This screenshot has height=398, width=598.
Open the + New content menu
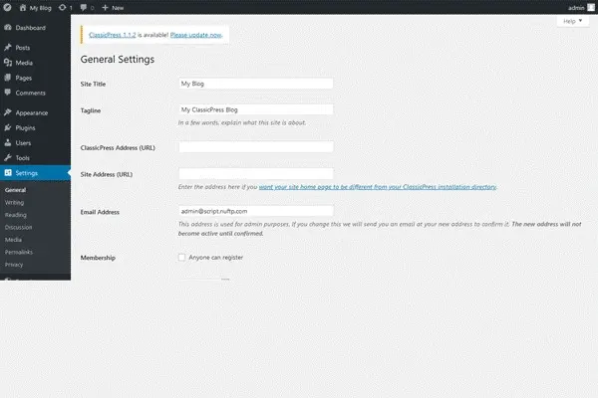113,7
